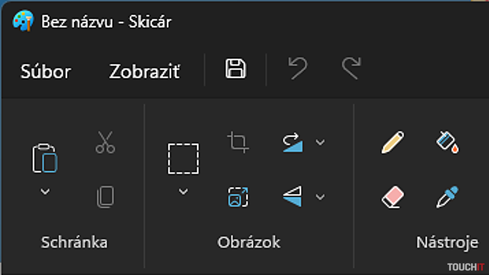Expand the Paste options chevron
The width and height of the screenshot is (489, 275).
[45, 192]
